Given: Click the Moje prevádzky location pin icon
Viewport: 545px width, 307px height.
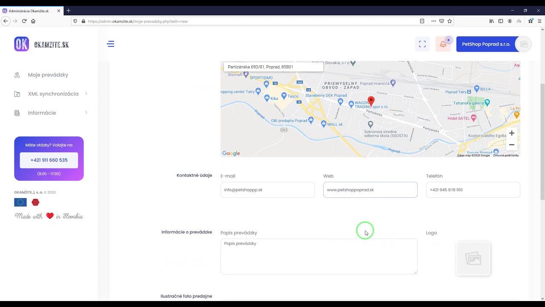Looking at the screenshot, I should click(17, 75).
